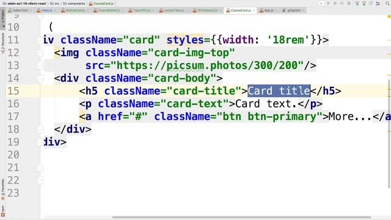
Task: Toggle the fold end marker at line 19
Action: [40, 142]
